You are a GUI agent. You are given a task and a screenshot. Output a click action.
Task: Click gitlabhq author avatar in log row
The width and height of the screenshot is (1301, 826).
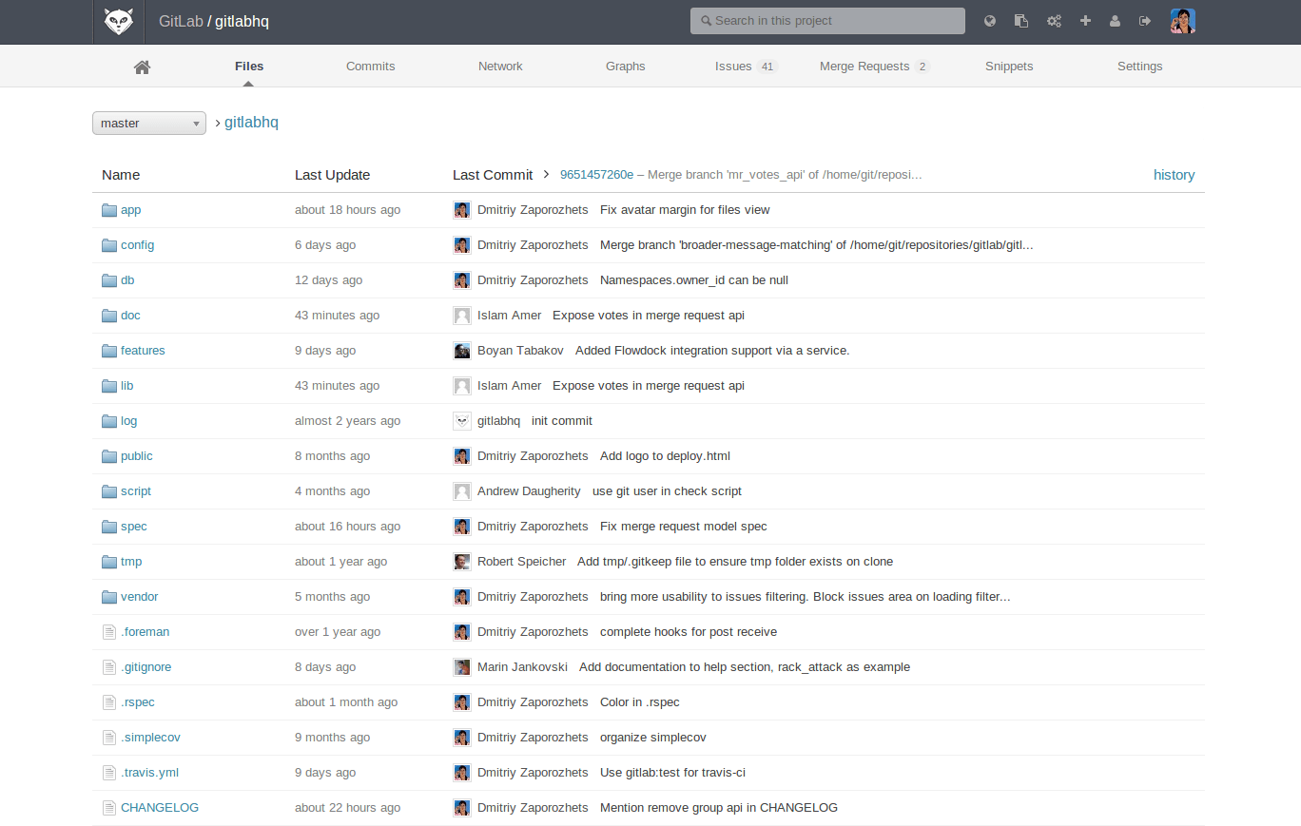click(x=462, y=421)
